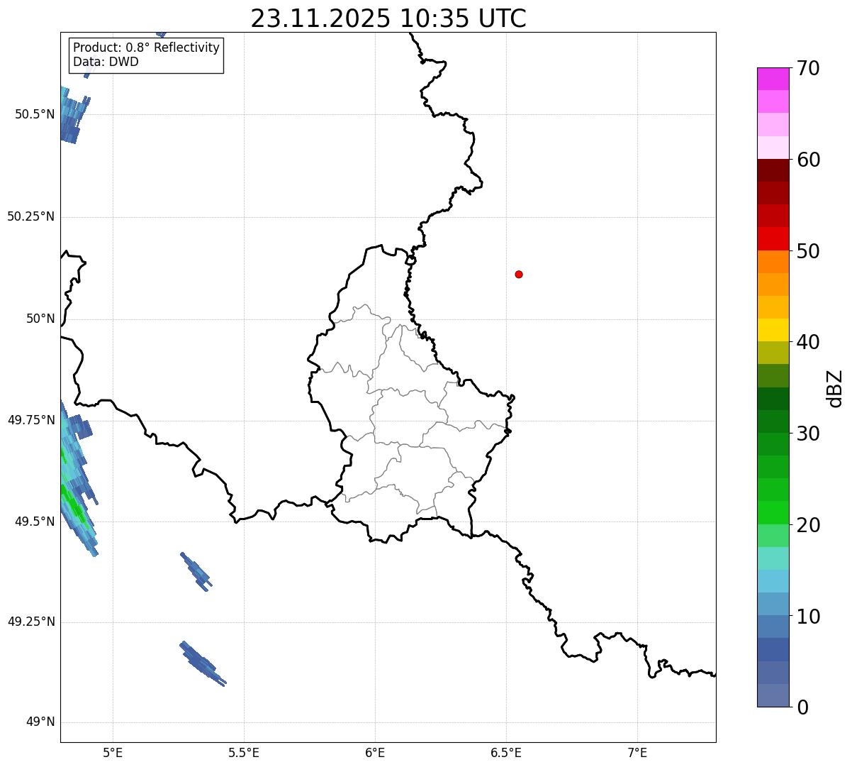The width and height of the screenshot is (852, 767).
Task: Click the "Data: DWD" text
Action: [106, 62]
